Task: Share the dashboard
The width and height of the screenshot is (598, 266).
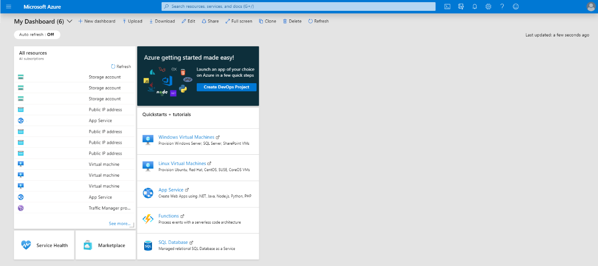Action: click(210, 21)
